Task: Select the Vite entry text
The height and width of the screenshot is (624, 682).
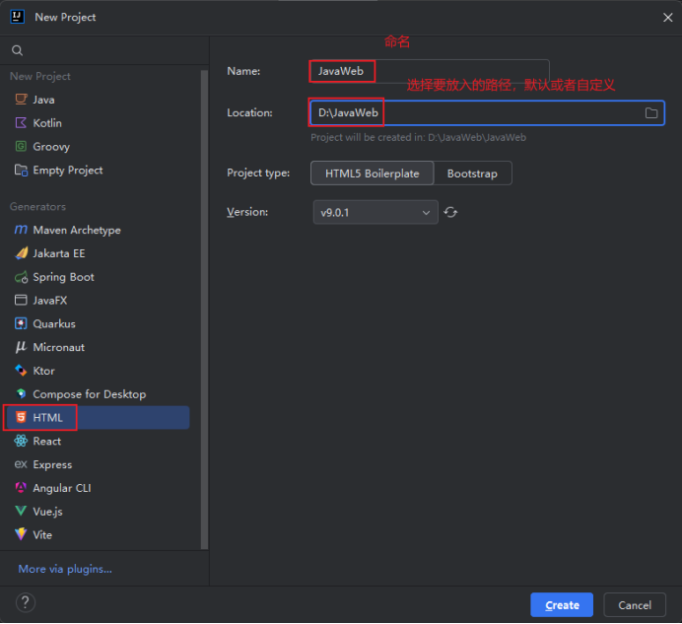Action: [42, 535]
